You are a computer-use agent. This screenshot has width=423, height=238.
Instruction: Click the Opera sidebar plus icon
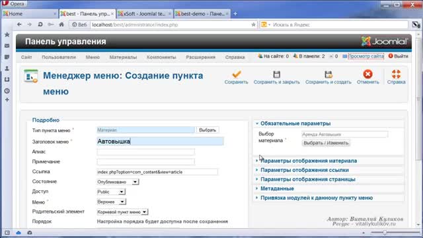[7, 100]
